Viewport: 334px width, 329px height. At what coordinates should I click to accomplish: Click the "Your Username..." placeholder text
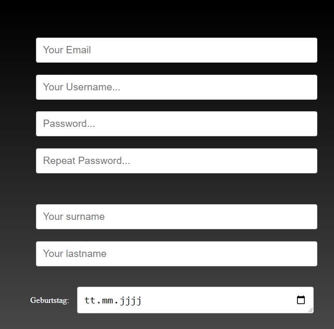pyautogui.click(x=81, y=87)
